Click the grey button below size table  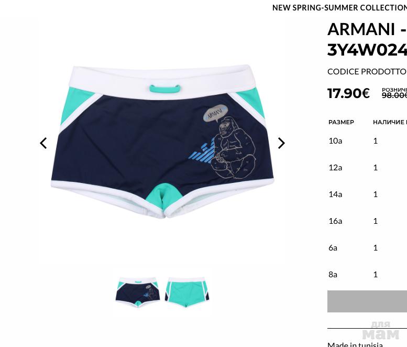click(x=367, y=301)
